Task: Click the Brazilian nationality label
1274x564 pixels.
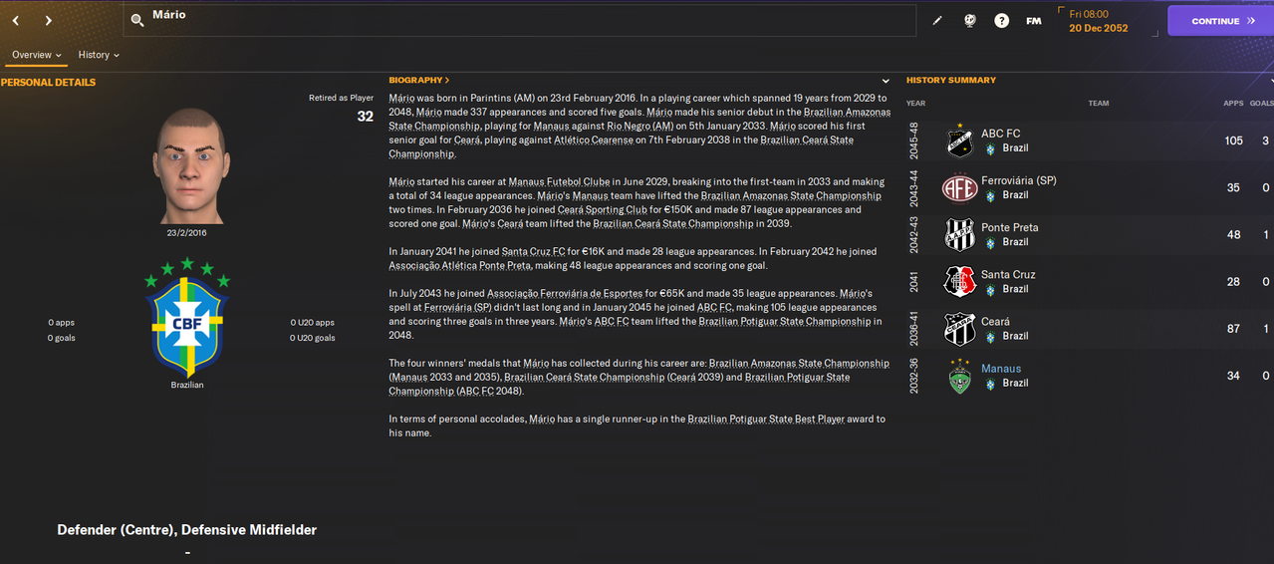Action: 187,385
